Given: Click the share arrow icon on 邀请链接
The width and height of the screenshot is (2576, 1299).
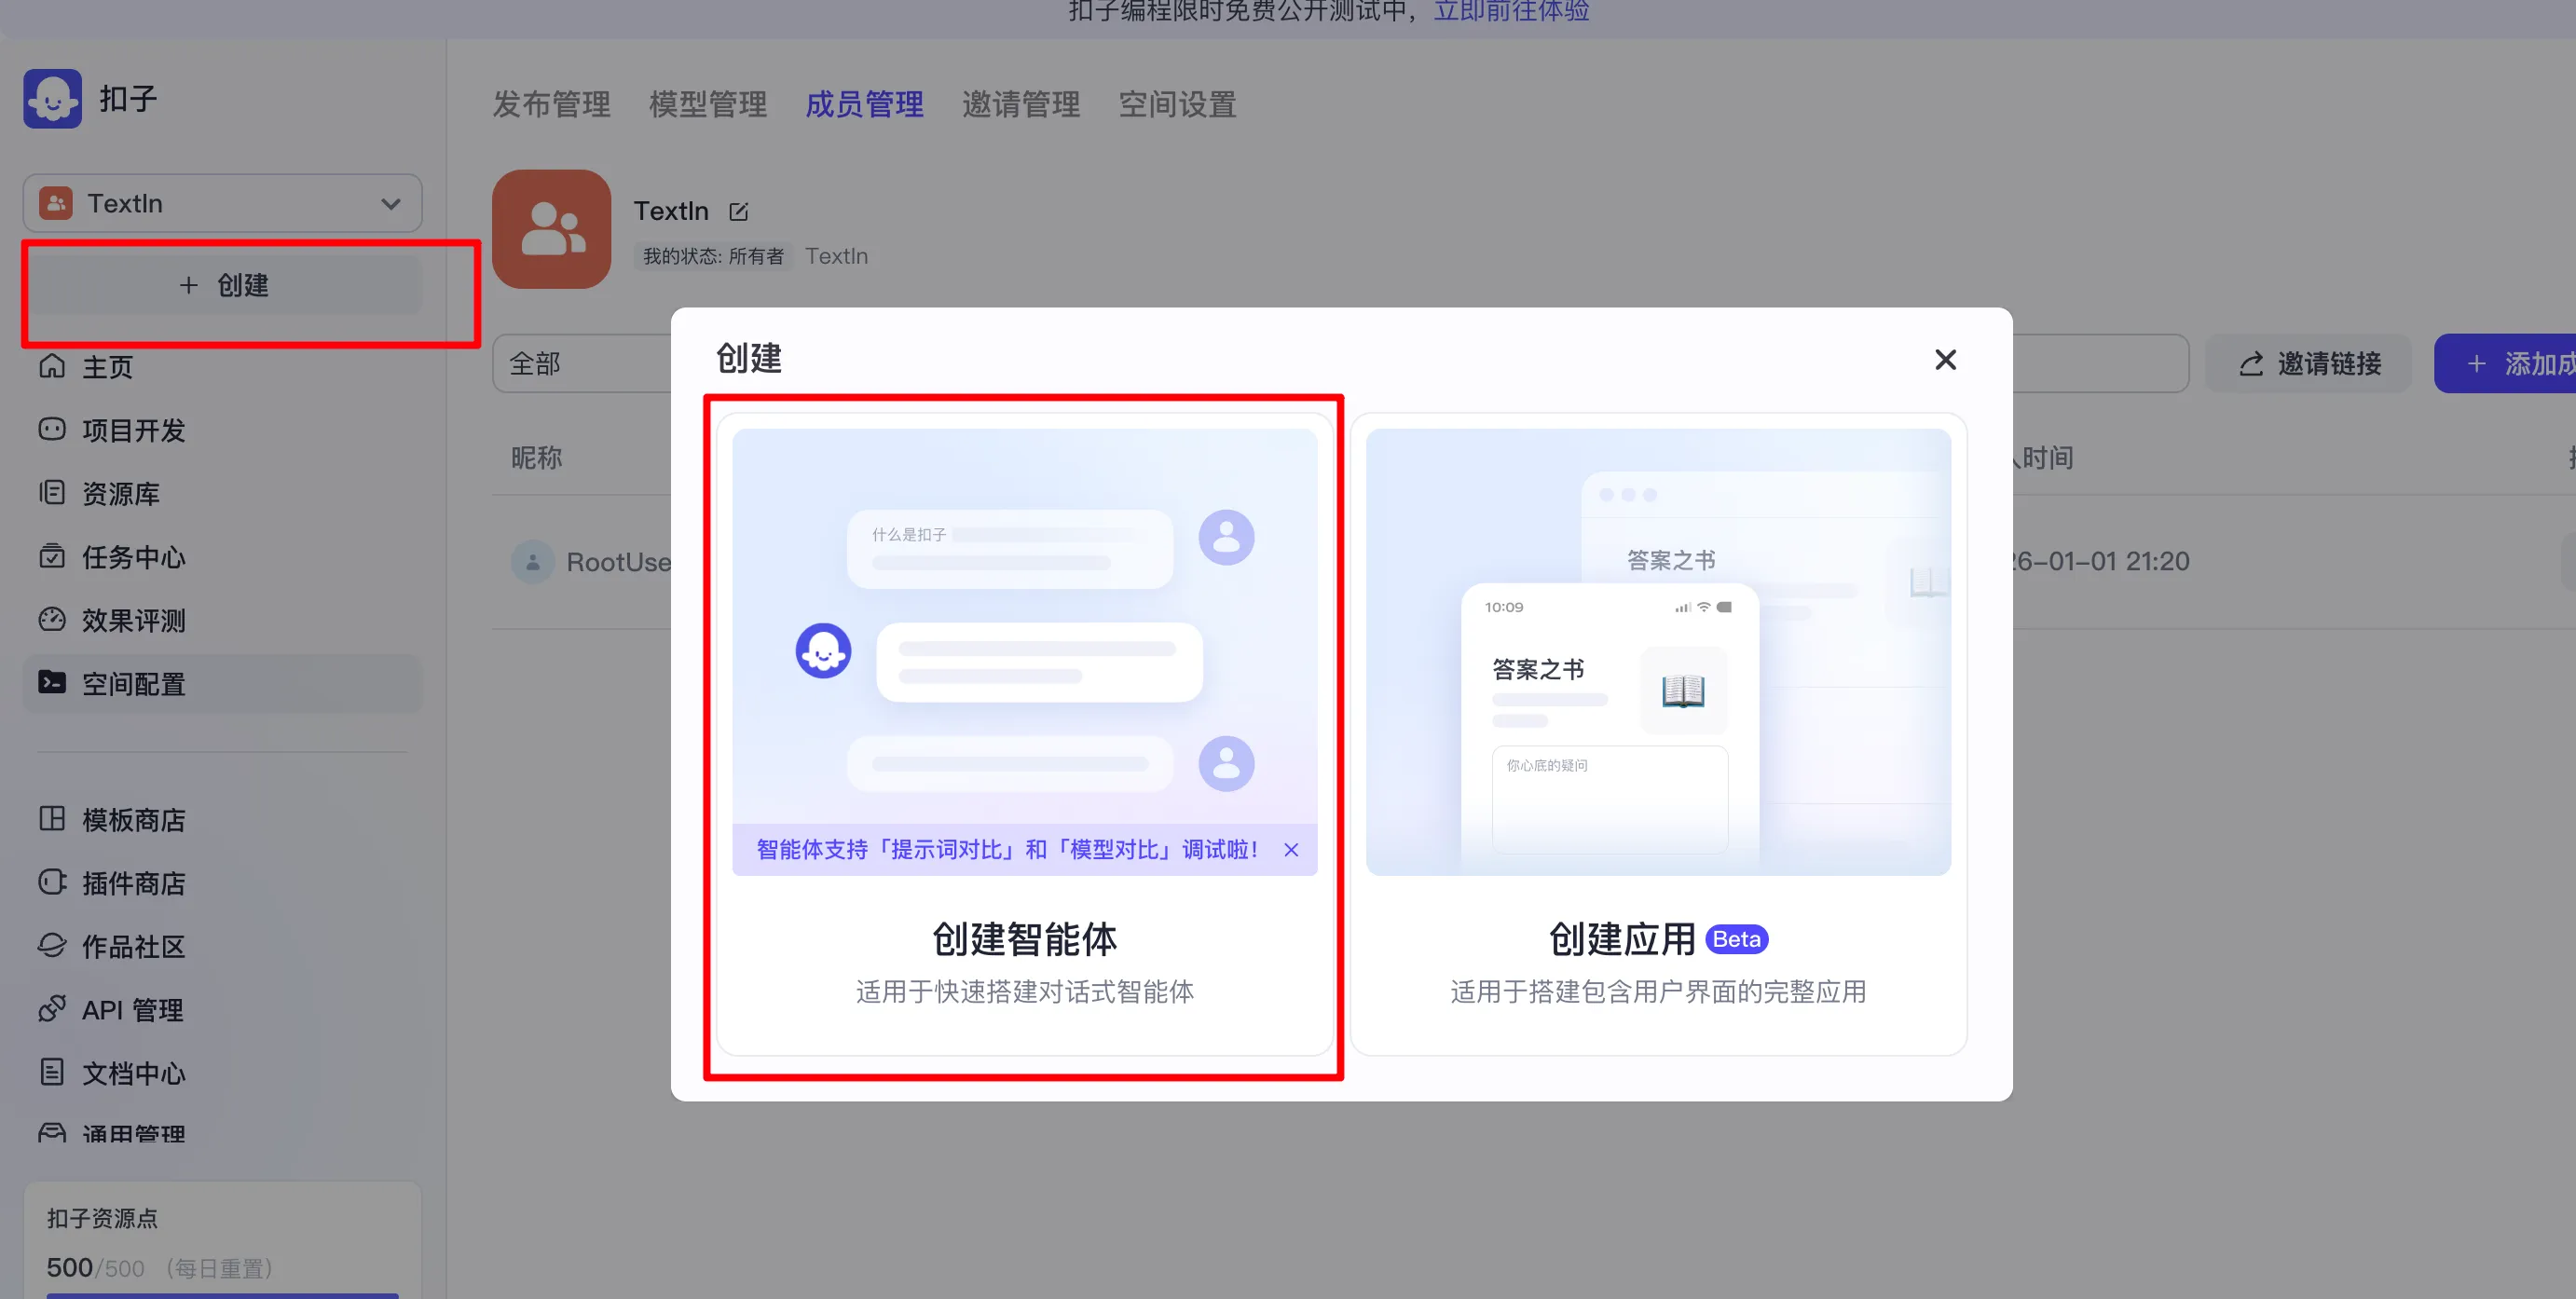Looking at the screenshot, I should [2250, 364].
